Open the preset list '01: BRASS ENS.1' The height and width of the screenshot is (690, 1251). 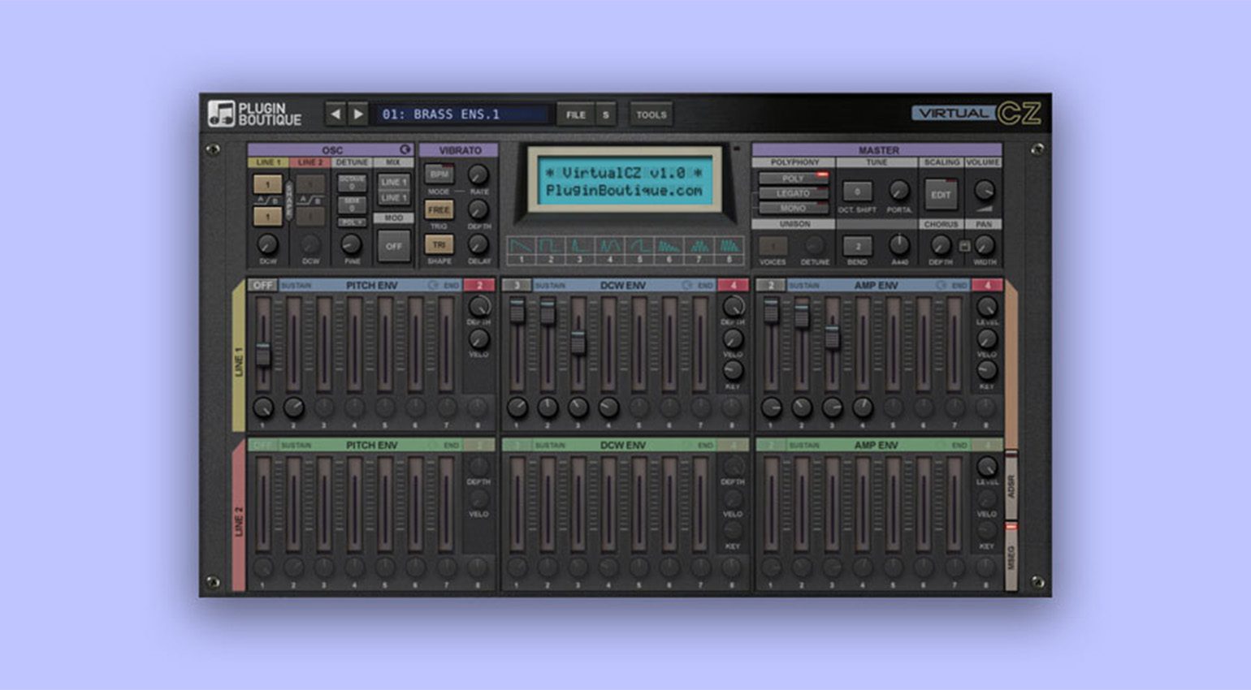(461, 114)
